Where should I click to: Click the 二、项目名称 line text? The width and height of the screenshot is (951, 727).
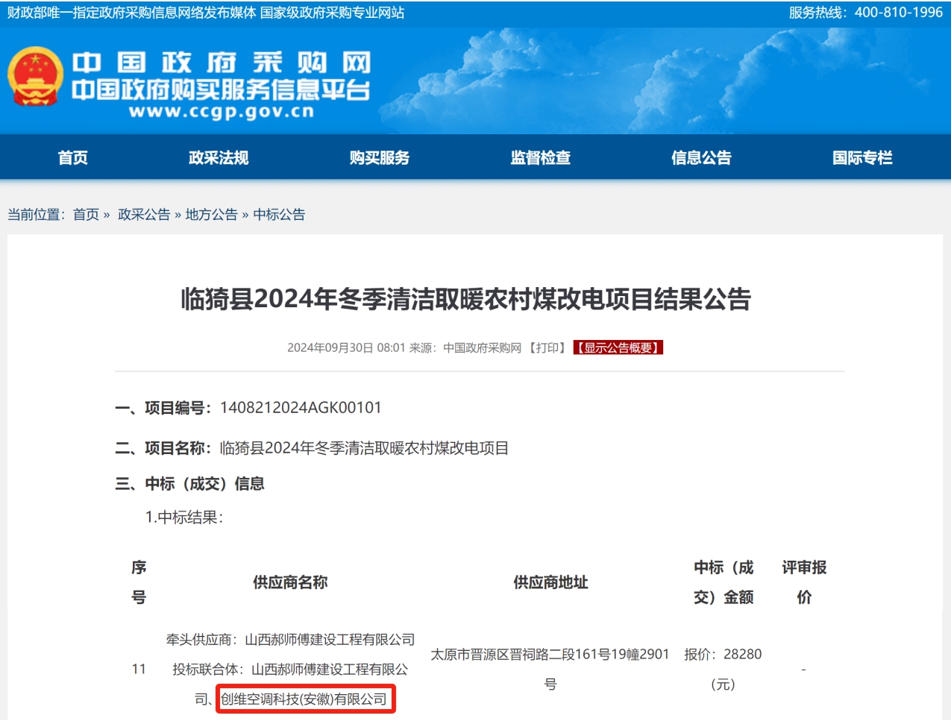(312, 448)
